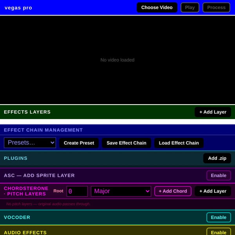Click the Play button
The image size is (235, 235).
(x=190, y=7)
